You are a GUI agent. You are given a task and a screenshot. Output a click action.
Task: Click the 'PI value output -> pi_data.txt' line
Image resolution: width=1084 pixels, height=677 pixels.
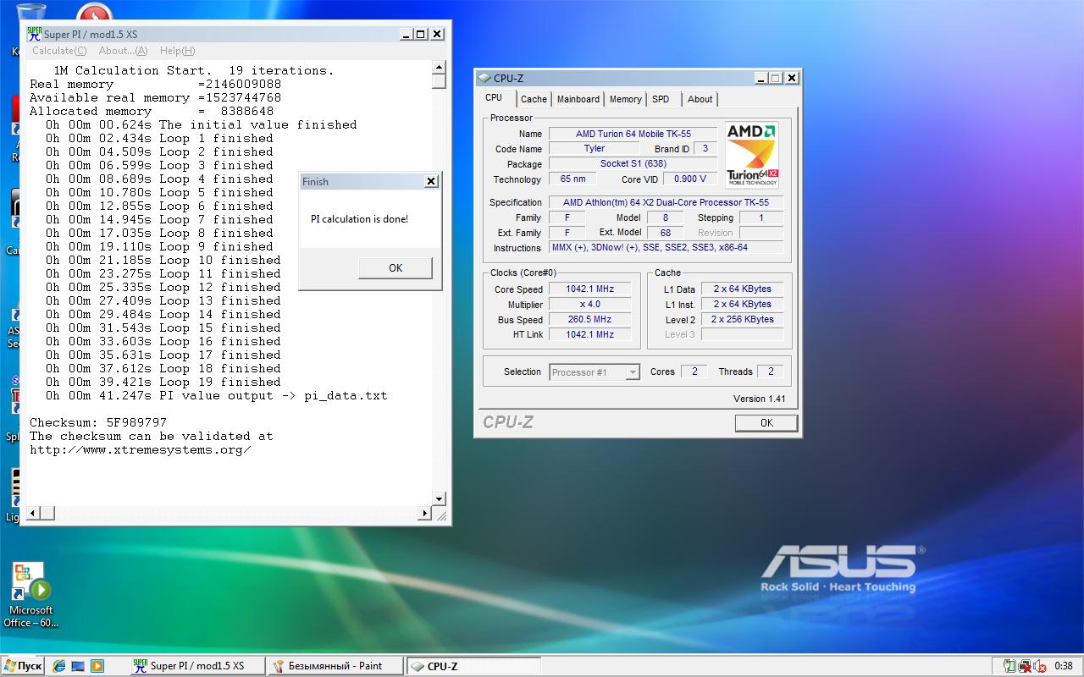click(216, 395)
